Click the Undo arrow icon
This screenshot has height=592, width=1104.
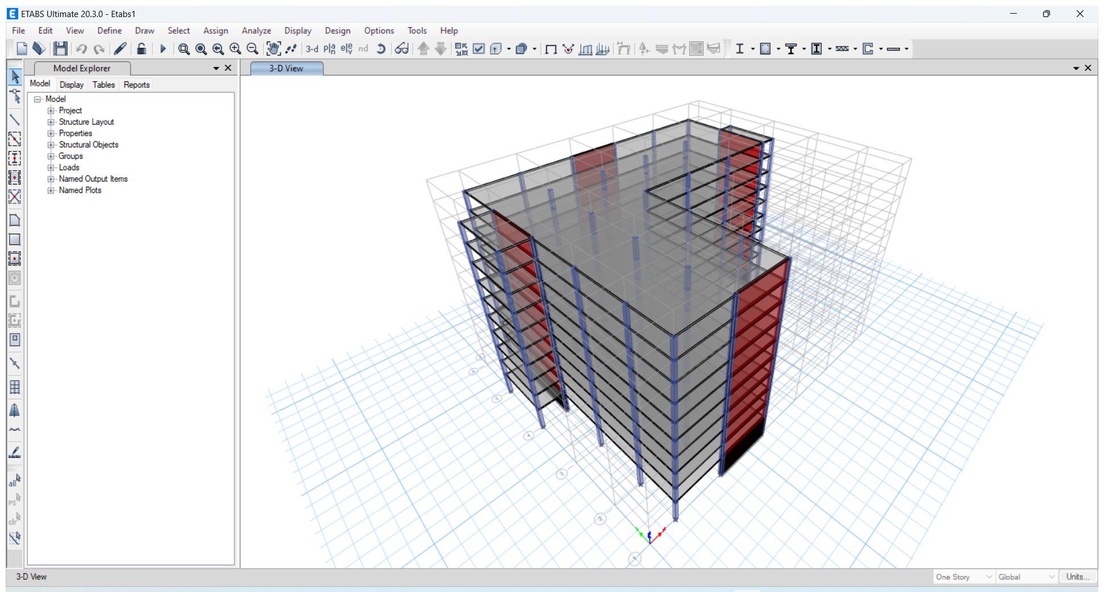tap(81, 49)
